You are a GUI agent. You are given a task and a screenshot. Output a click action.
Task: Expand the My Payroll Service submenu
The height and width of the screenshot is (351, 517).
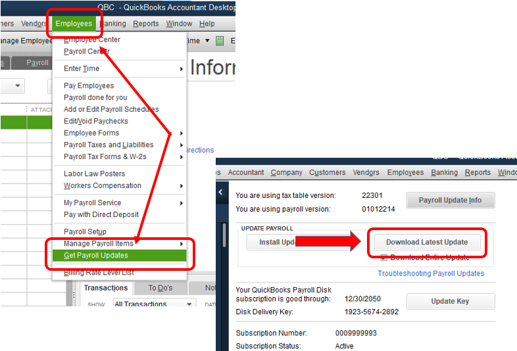tap(119, 202)
